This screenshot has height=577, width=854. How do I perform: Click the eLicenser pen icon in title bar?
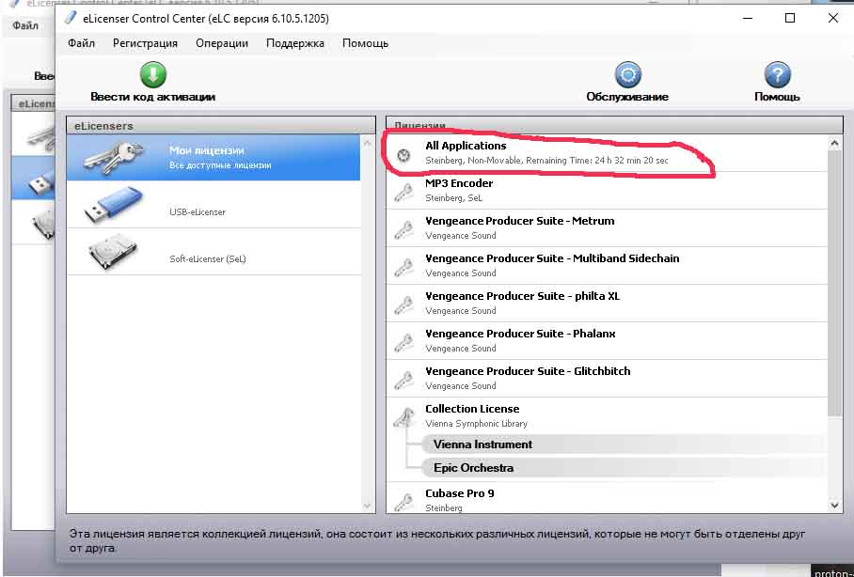pyautogui.click(x=71, y=18)
